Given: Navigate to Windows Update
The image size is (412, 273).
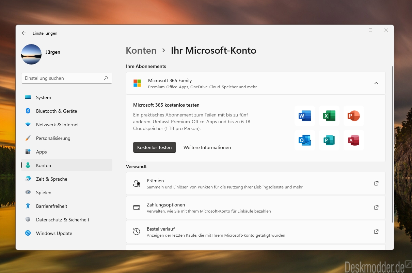Looking at the screenshot, I should [x=67, y=233].
